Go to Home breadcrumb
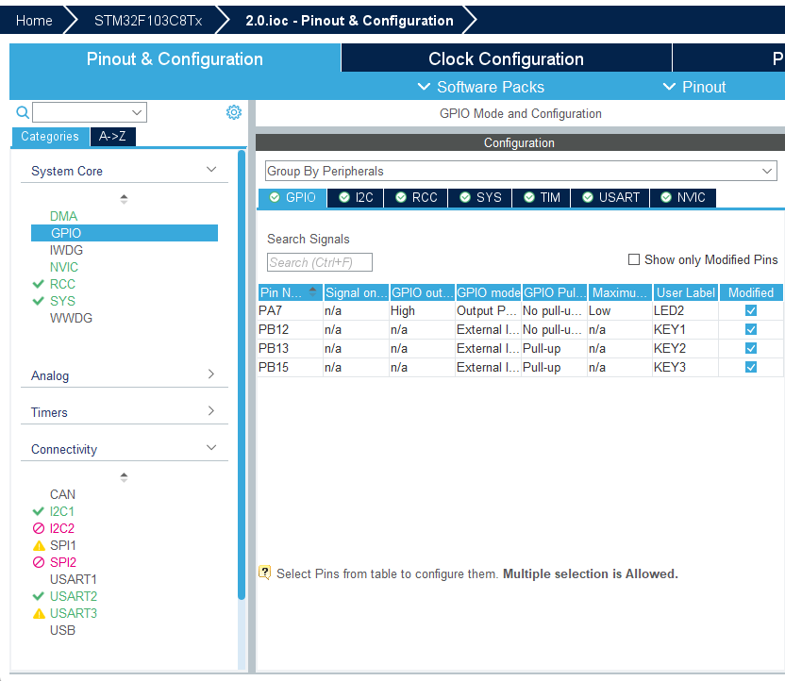Viewport: 785px width, 681px height. pyautogui.click(x=34, y=21)
